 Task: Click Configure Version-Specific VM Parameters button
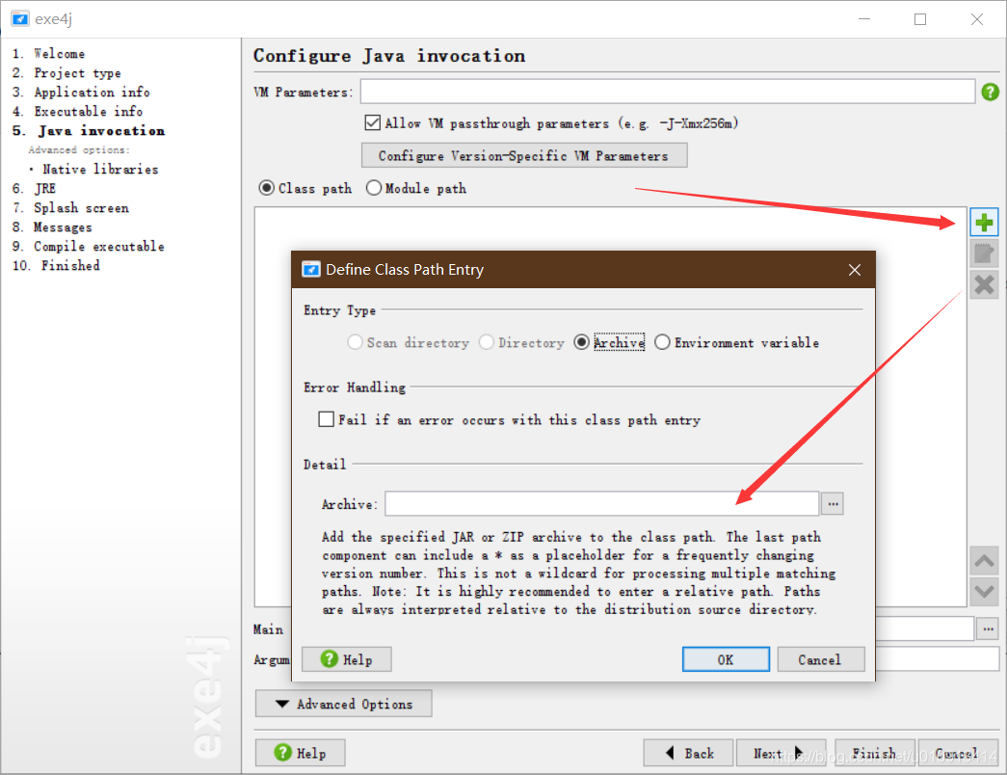[524, 155]
